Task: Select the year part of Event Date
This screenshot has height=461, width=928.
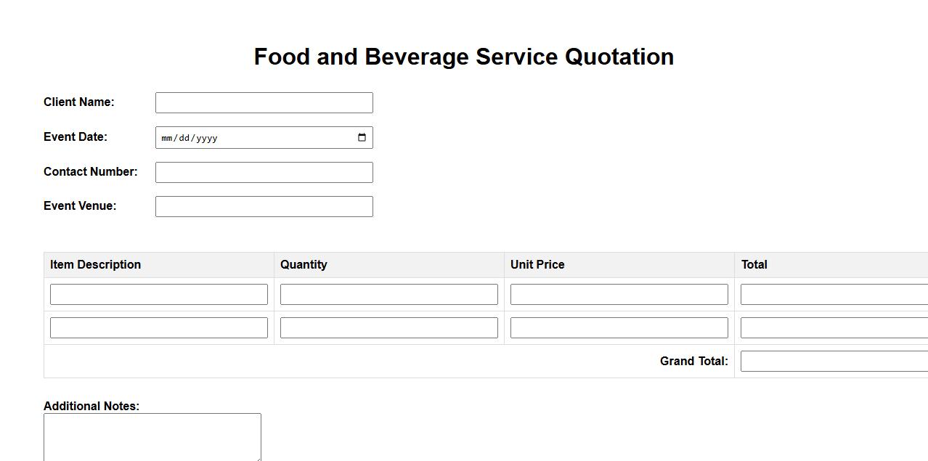Action: pyautogui.click(x=206, y=138)
